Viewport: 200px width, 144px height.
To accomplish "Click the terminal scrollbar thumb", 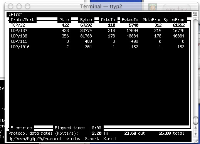I will coord(195,120).
